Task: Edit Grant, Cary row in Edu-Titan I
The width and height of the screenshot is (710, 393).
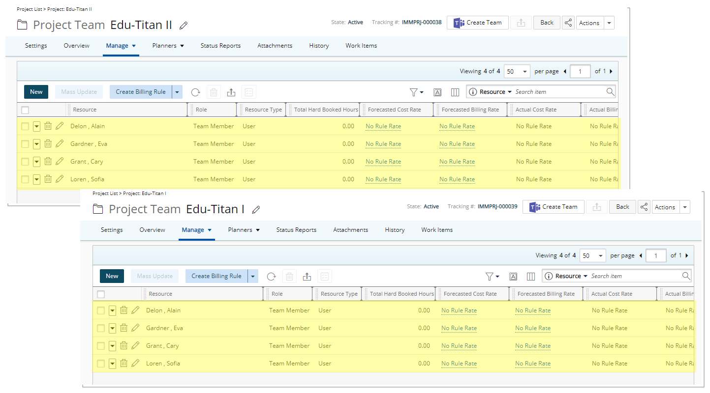Action: (x=135, y=345)
